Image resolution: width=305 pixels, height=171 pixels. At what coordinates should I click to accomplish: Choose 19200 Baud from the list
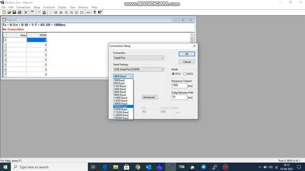click(123, 101)
